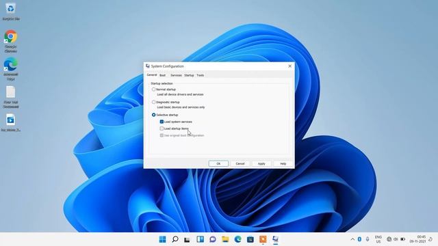Switch to the General tab
Screen dimensions: 438x246
tap(152, 75)
